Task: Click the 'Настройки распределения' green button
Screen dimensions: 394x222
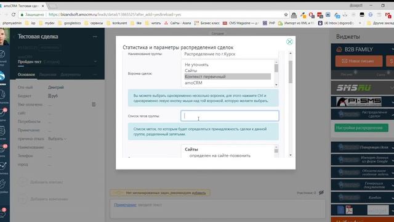Action: (x=361, y=128)
